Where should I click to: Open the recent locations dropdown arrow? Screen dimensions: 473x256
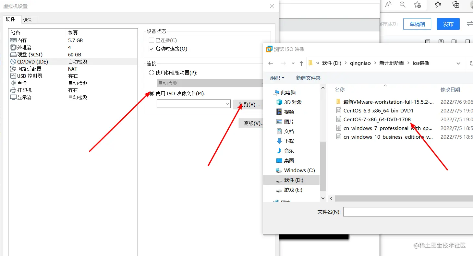293,63
